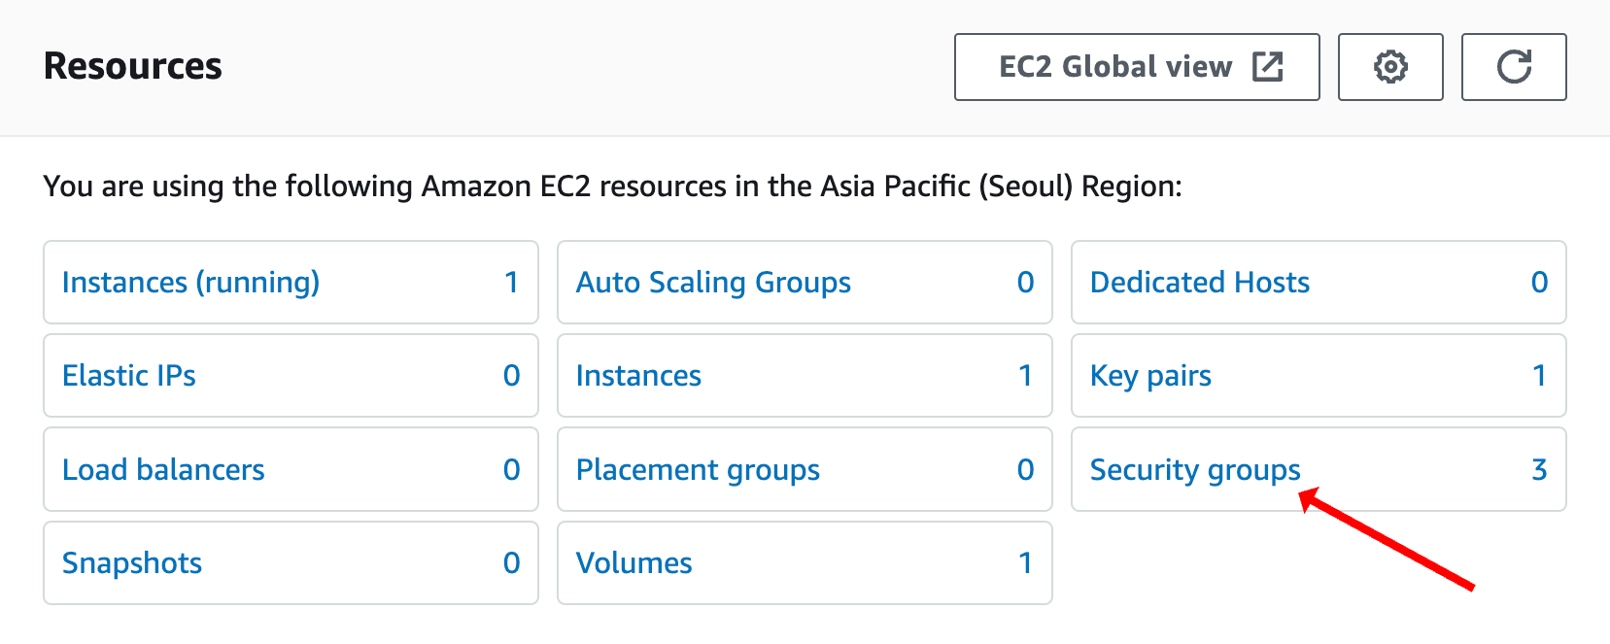
Task: Open Key pairs link
Action: 1150,377
